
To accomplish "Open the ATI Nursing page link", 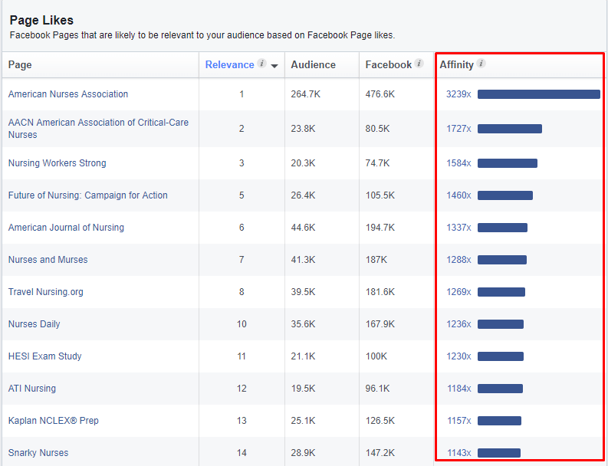I will (x=32, y=388).
